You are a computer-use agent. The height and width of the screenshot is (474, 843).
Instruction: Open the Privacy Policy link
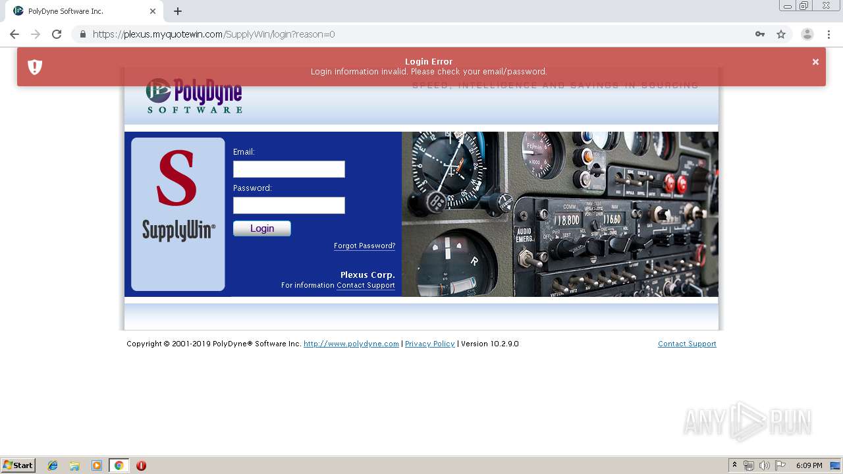tap(429, 344)
